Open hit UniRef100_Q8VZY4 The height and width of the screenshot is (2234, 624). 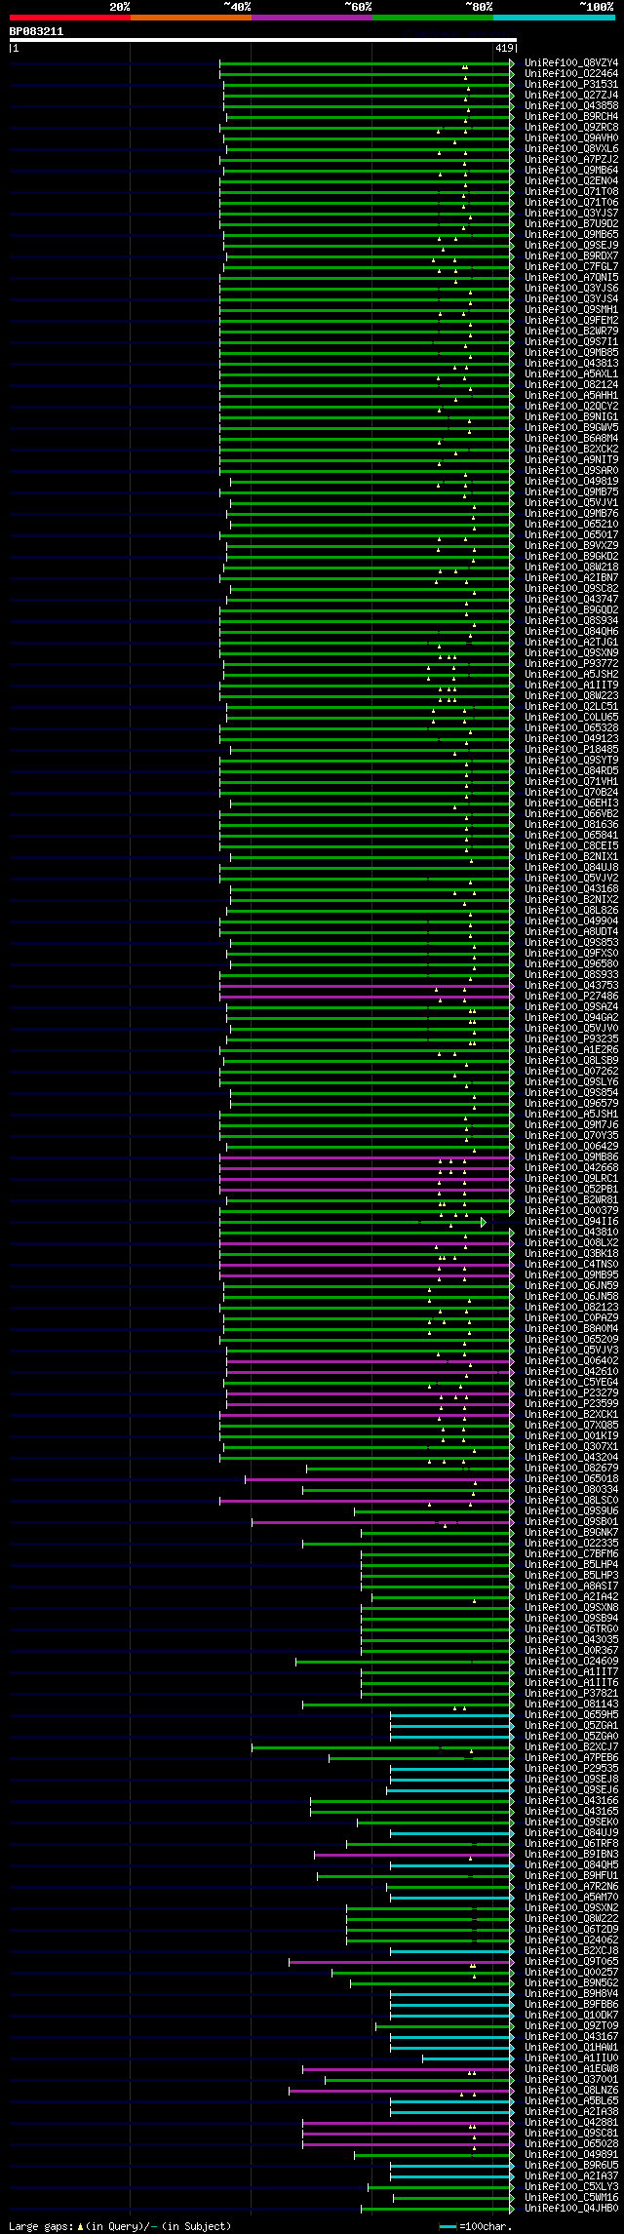571,63
